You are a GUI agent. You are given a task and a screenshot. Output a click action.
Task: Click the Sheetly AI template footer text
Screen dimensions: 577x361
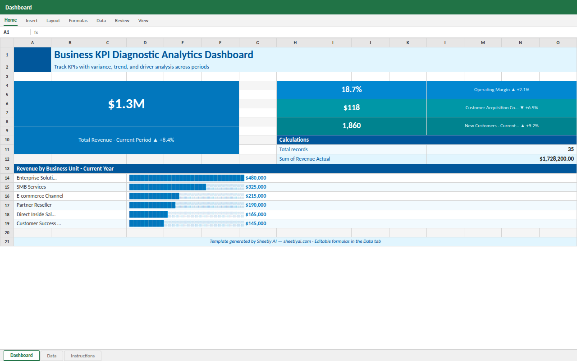(x=295, y=241)
